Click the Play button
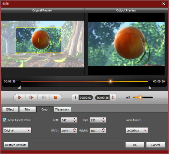Screen dimensions: 169x154 (x=20, y=97)
